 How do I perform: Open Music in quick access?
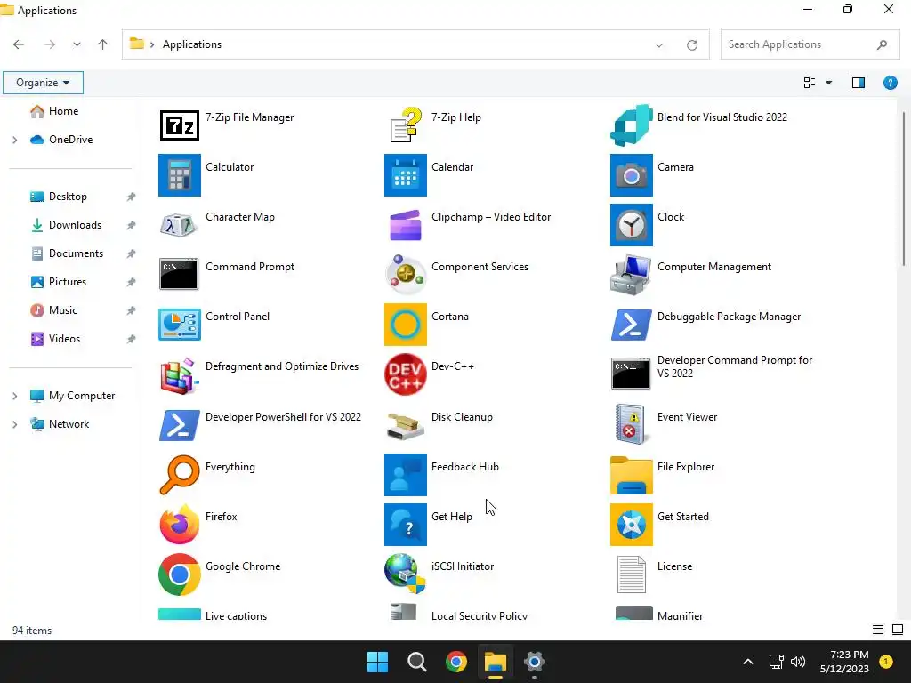pyautogui.click(x=63, y=310)
